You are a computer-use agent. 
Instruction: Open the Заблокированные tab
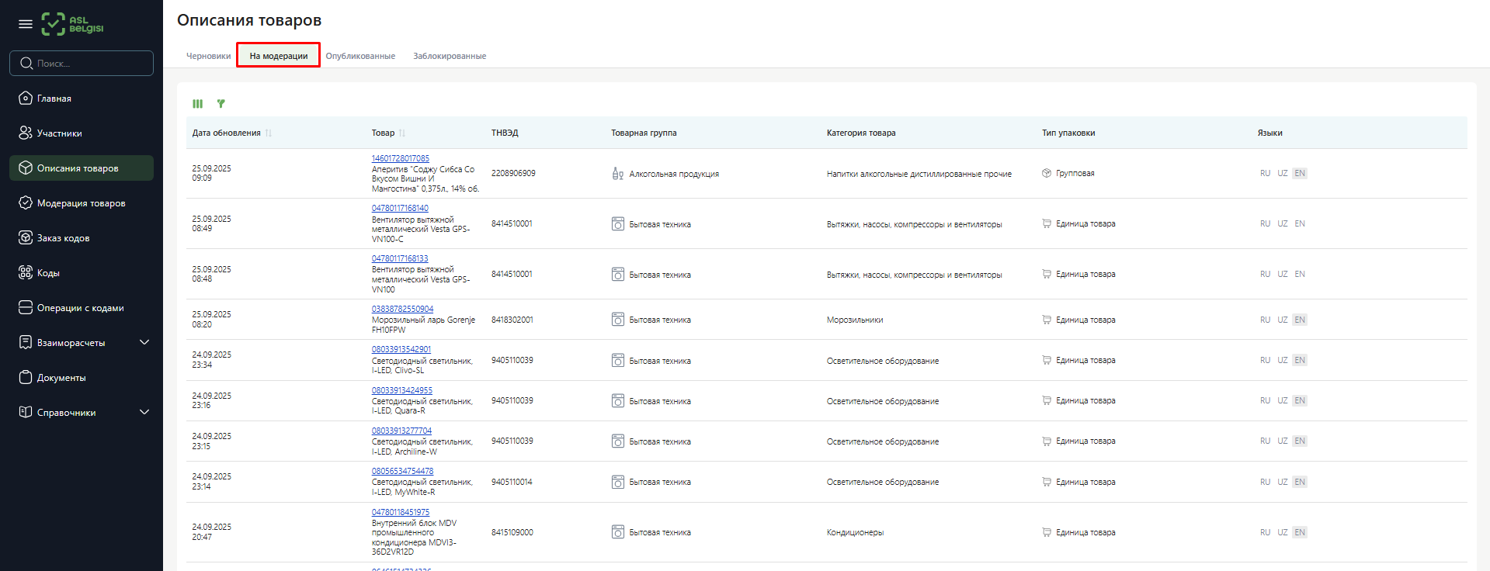click(450, 56)
